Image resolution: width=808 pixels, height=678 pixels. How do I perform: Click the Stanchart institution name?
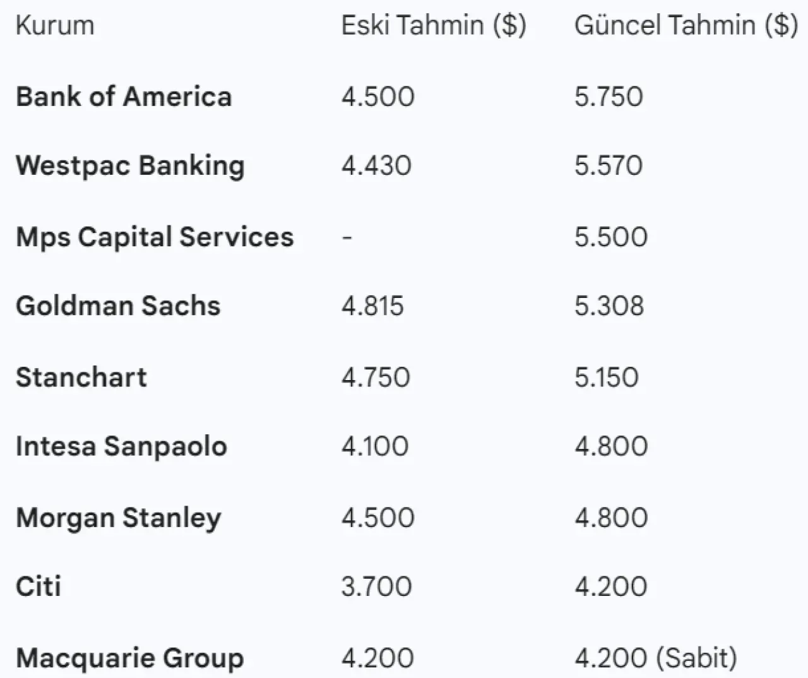pyautogui.click(x=81, y=377)
